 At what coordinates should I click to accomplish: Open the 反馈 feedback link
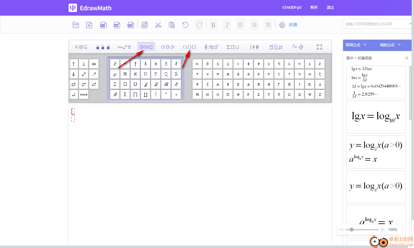tap(294, 25)
